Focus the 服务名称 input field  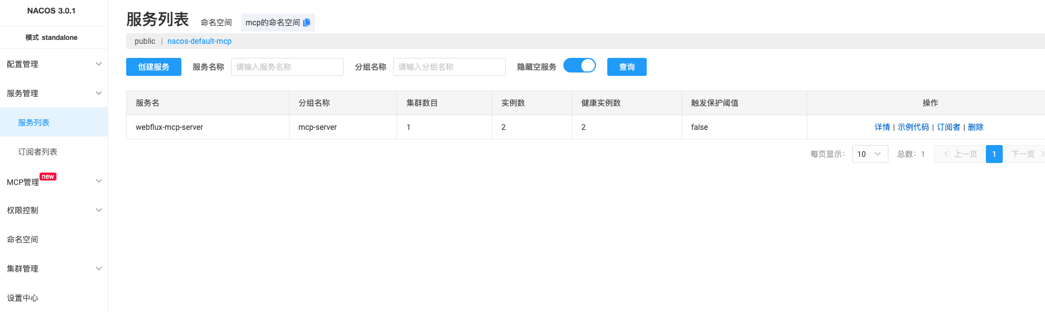(287, 67)
